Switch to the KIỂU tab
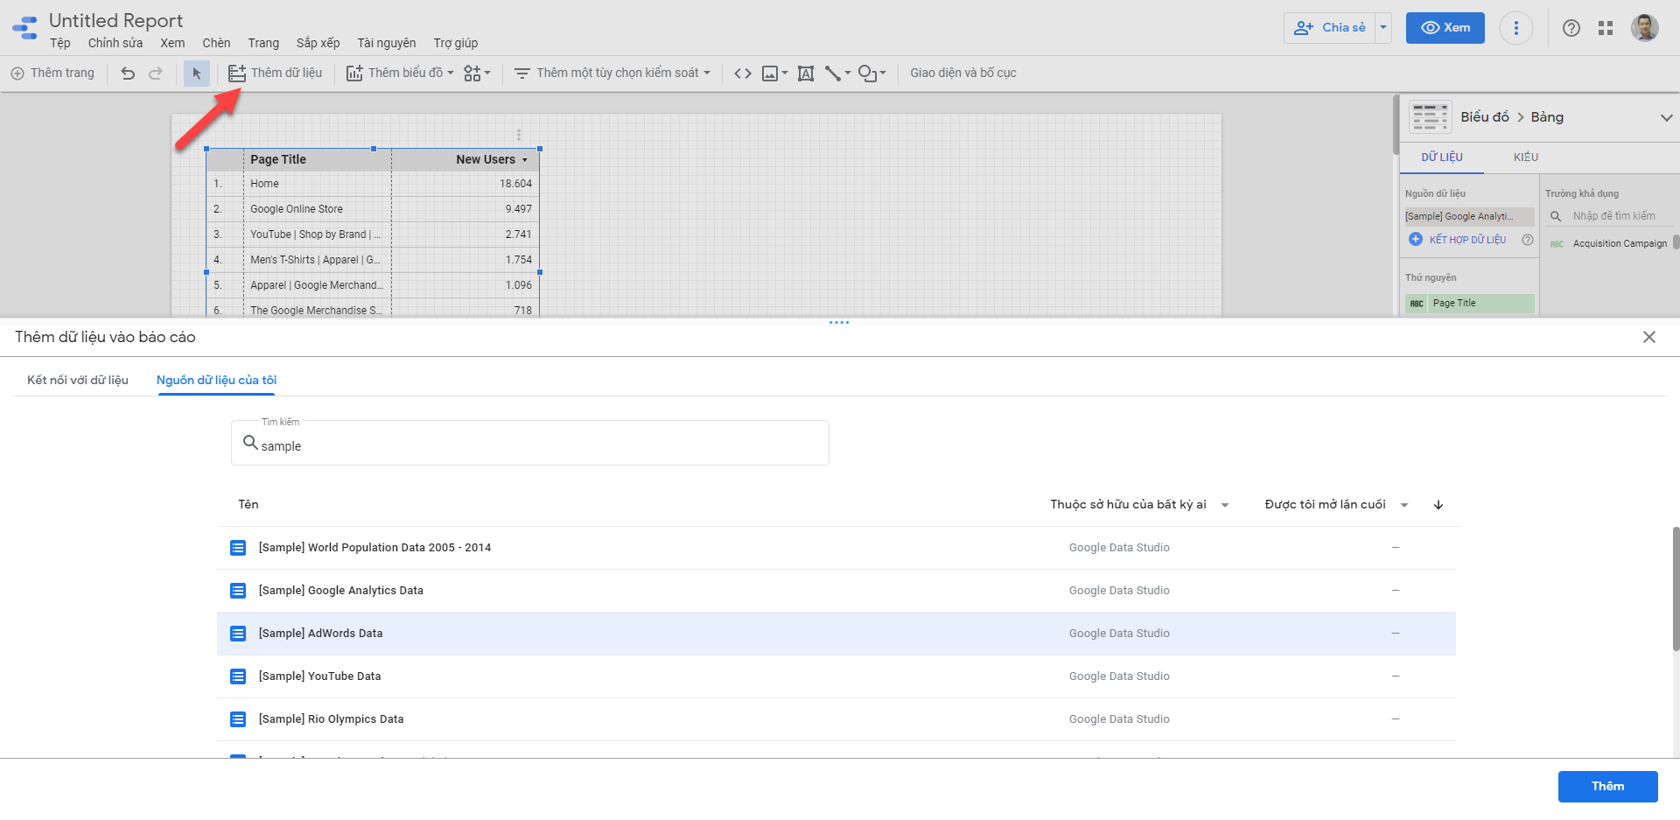Image resolution: width=1680 pixels, height=820 pixels. (1525, 158)
